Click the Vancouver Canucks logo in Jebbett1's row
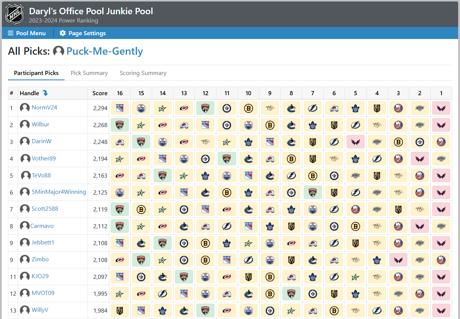460x319 pixels. tap(141, 243)
